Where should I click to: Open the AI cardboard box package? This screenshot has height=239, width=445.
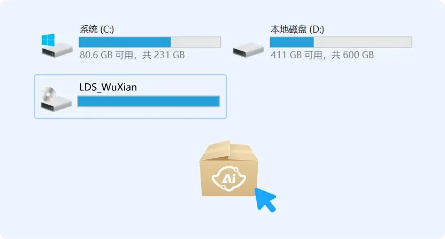tap(229, 168)
